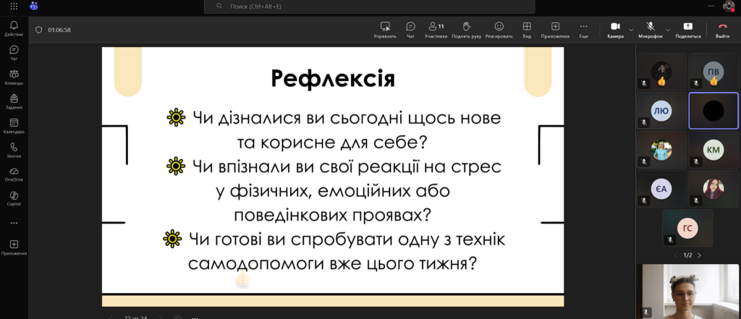Screen dimensions: 741x319
Task: Raise hand with Поднять руку
Action: pos(466,29)
